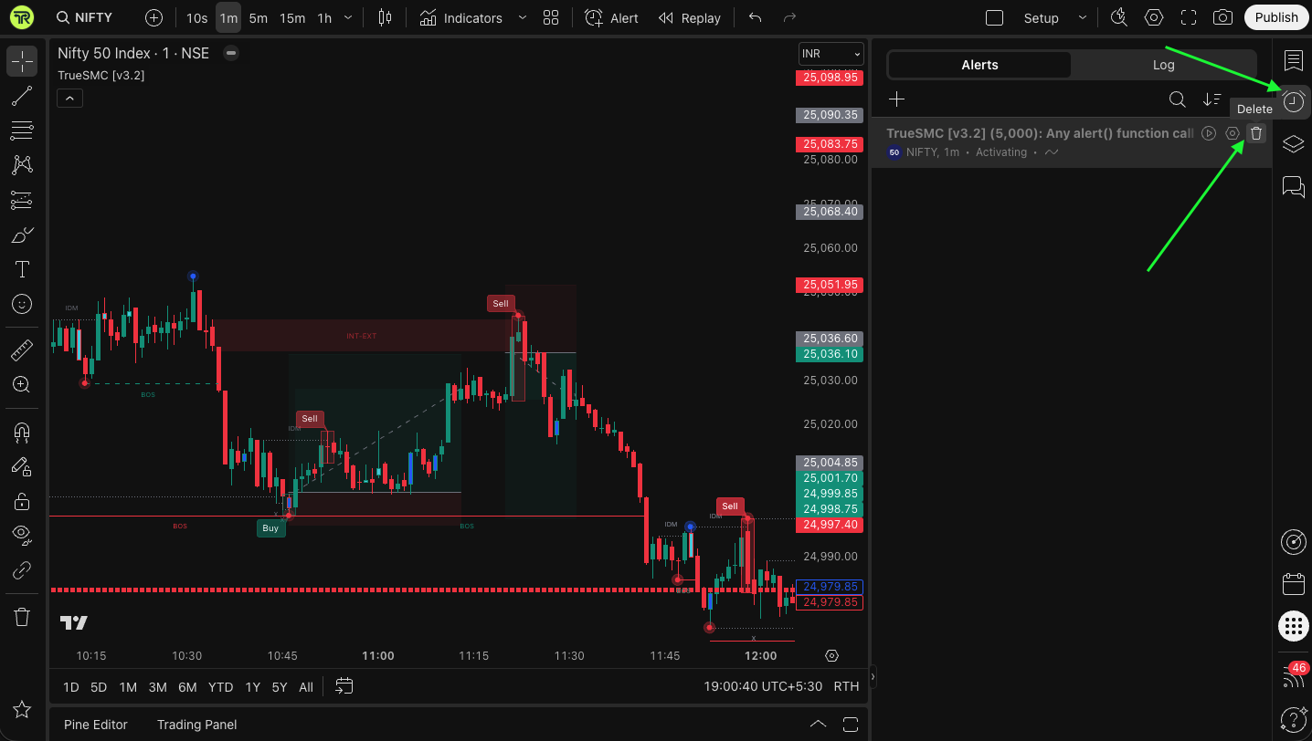Collapse the indicator legend chevron

pyautogui.click(x=70, y=98)
